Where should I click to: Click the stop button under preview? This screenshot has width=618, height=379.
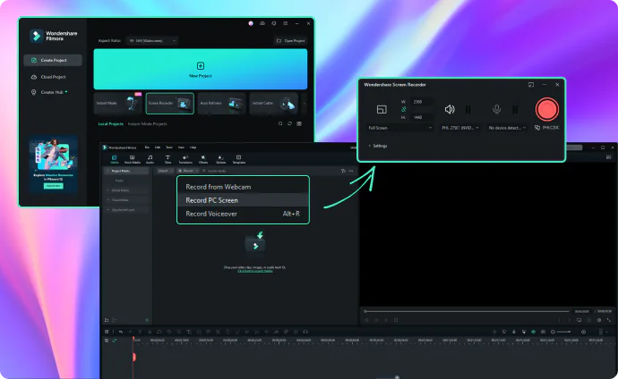pos(396,320)
